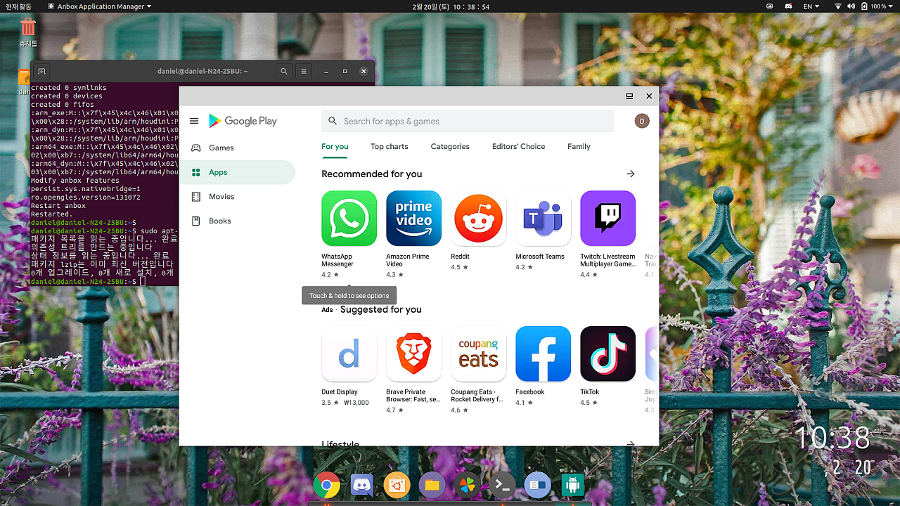This screenshot has height=506, width=900.
Task: Open Duet Display app icon
Action: 349,354
